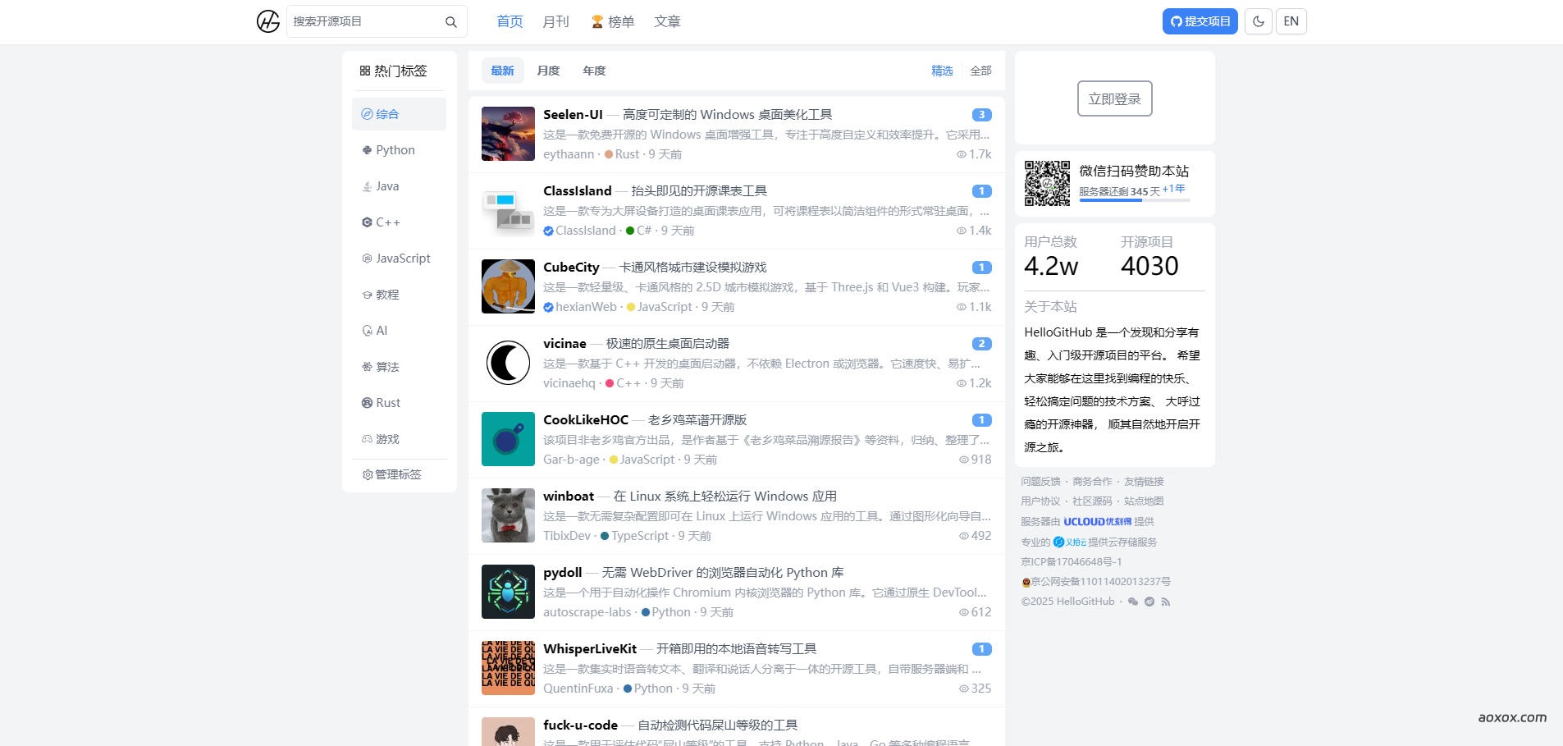1563x746 pixels.
Task: Switch to the 年度 tab
Action: 594,71
